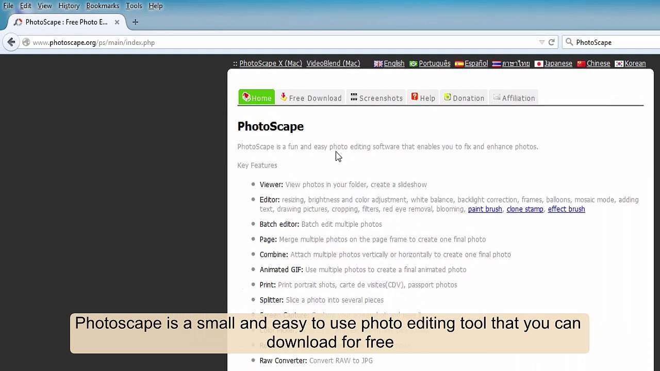The height and width of the screenshot is (371, 660).
Task: Open the View menu
Action: coord(44,6)
